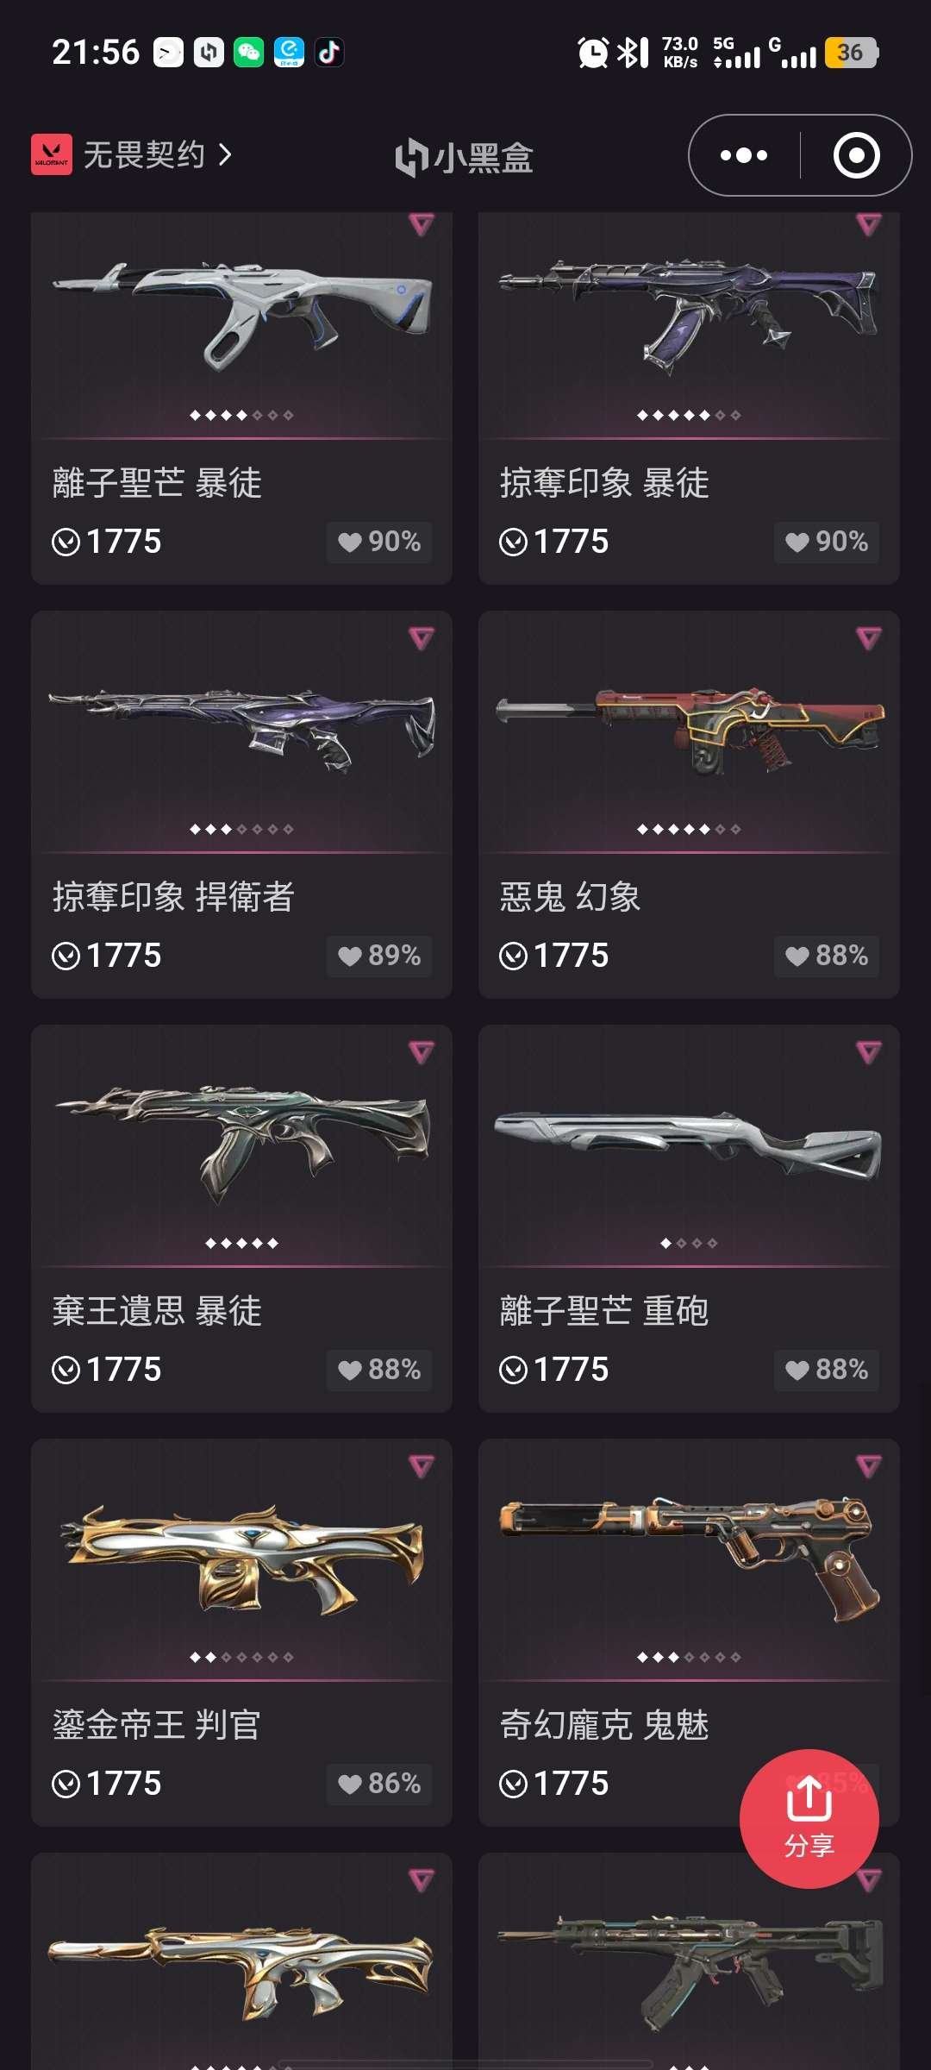The width and height of the screenshot is (931, 2070).
Task: Like 離子聖芒 暴徒 via 90% heart
Action: pyautogui.click(x=379, y=542)
